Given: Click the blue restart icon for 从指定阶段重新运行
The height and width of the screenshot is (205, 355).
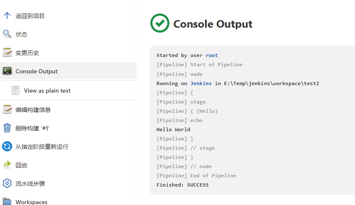Looking at the screenshot, I should coord(7,147).
